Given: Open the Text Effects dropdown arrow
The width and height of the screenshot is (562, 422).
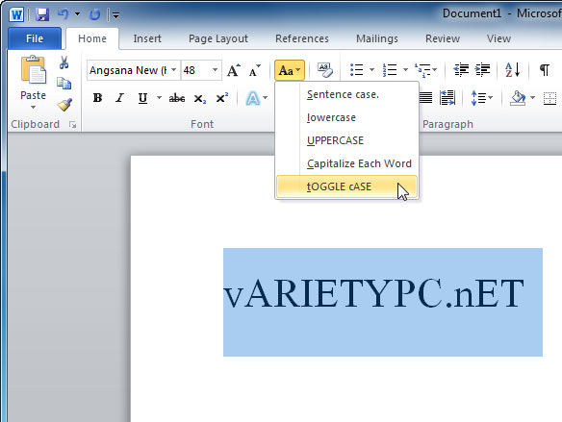Looking at the screenshot, I should click(x=266, y=98).
